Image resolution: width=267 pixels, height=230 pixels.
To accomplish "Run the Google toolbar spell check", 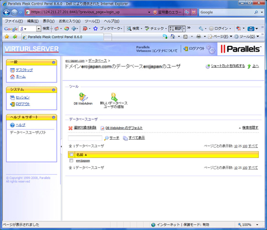I will [x=155, y=28].
